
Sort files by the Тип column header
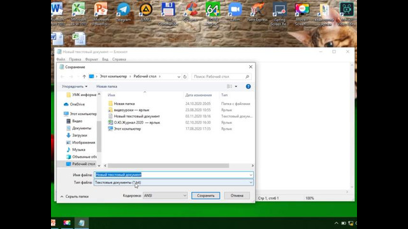(224, 95)
